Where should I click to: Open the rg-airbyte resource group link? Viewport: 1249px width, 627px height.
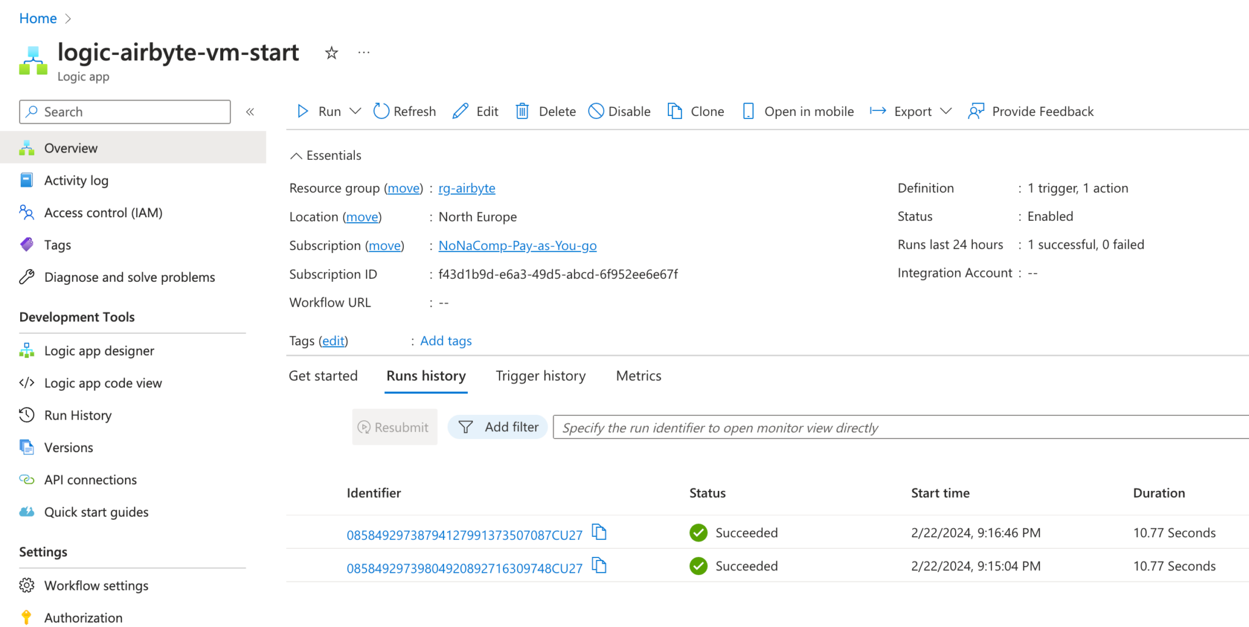[467, 188]
